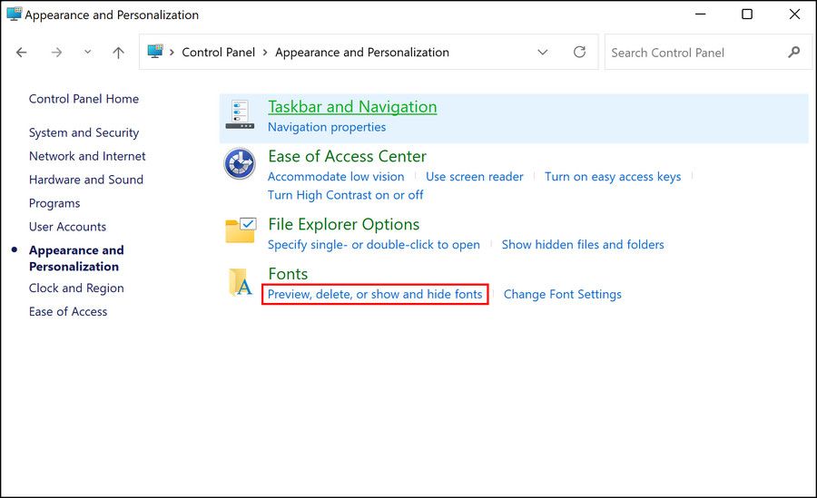
Task: Open System and Security category
Action: 84,132
